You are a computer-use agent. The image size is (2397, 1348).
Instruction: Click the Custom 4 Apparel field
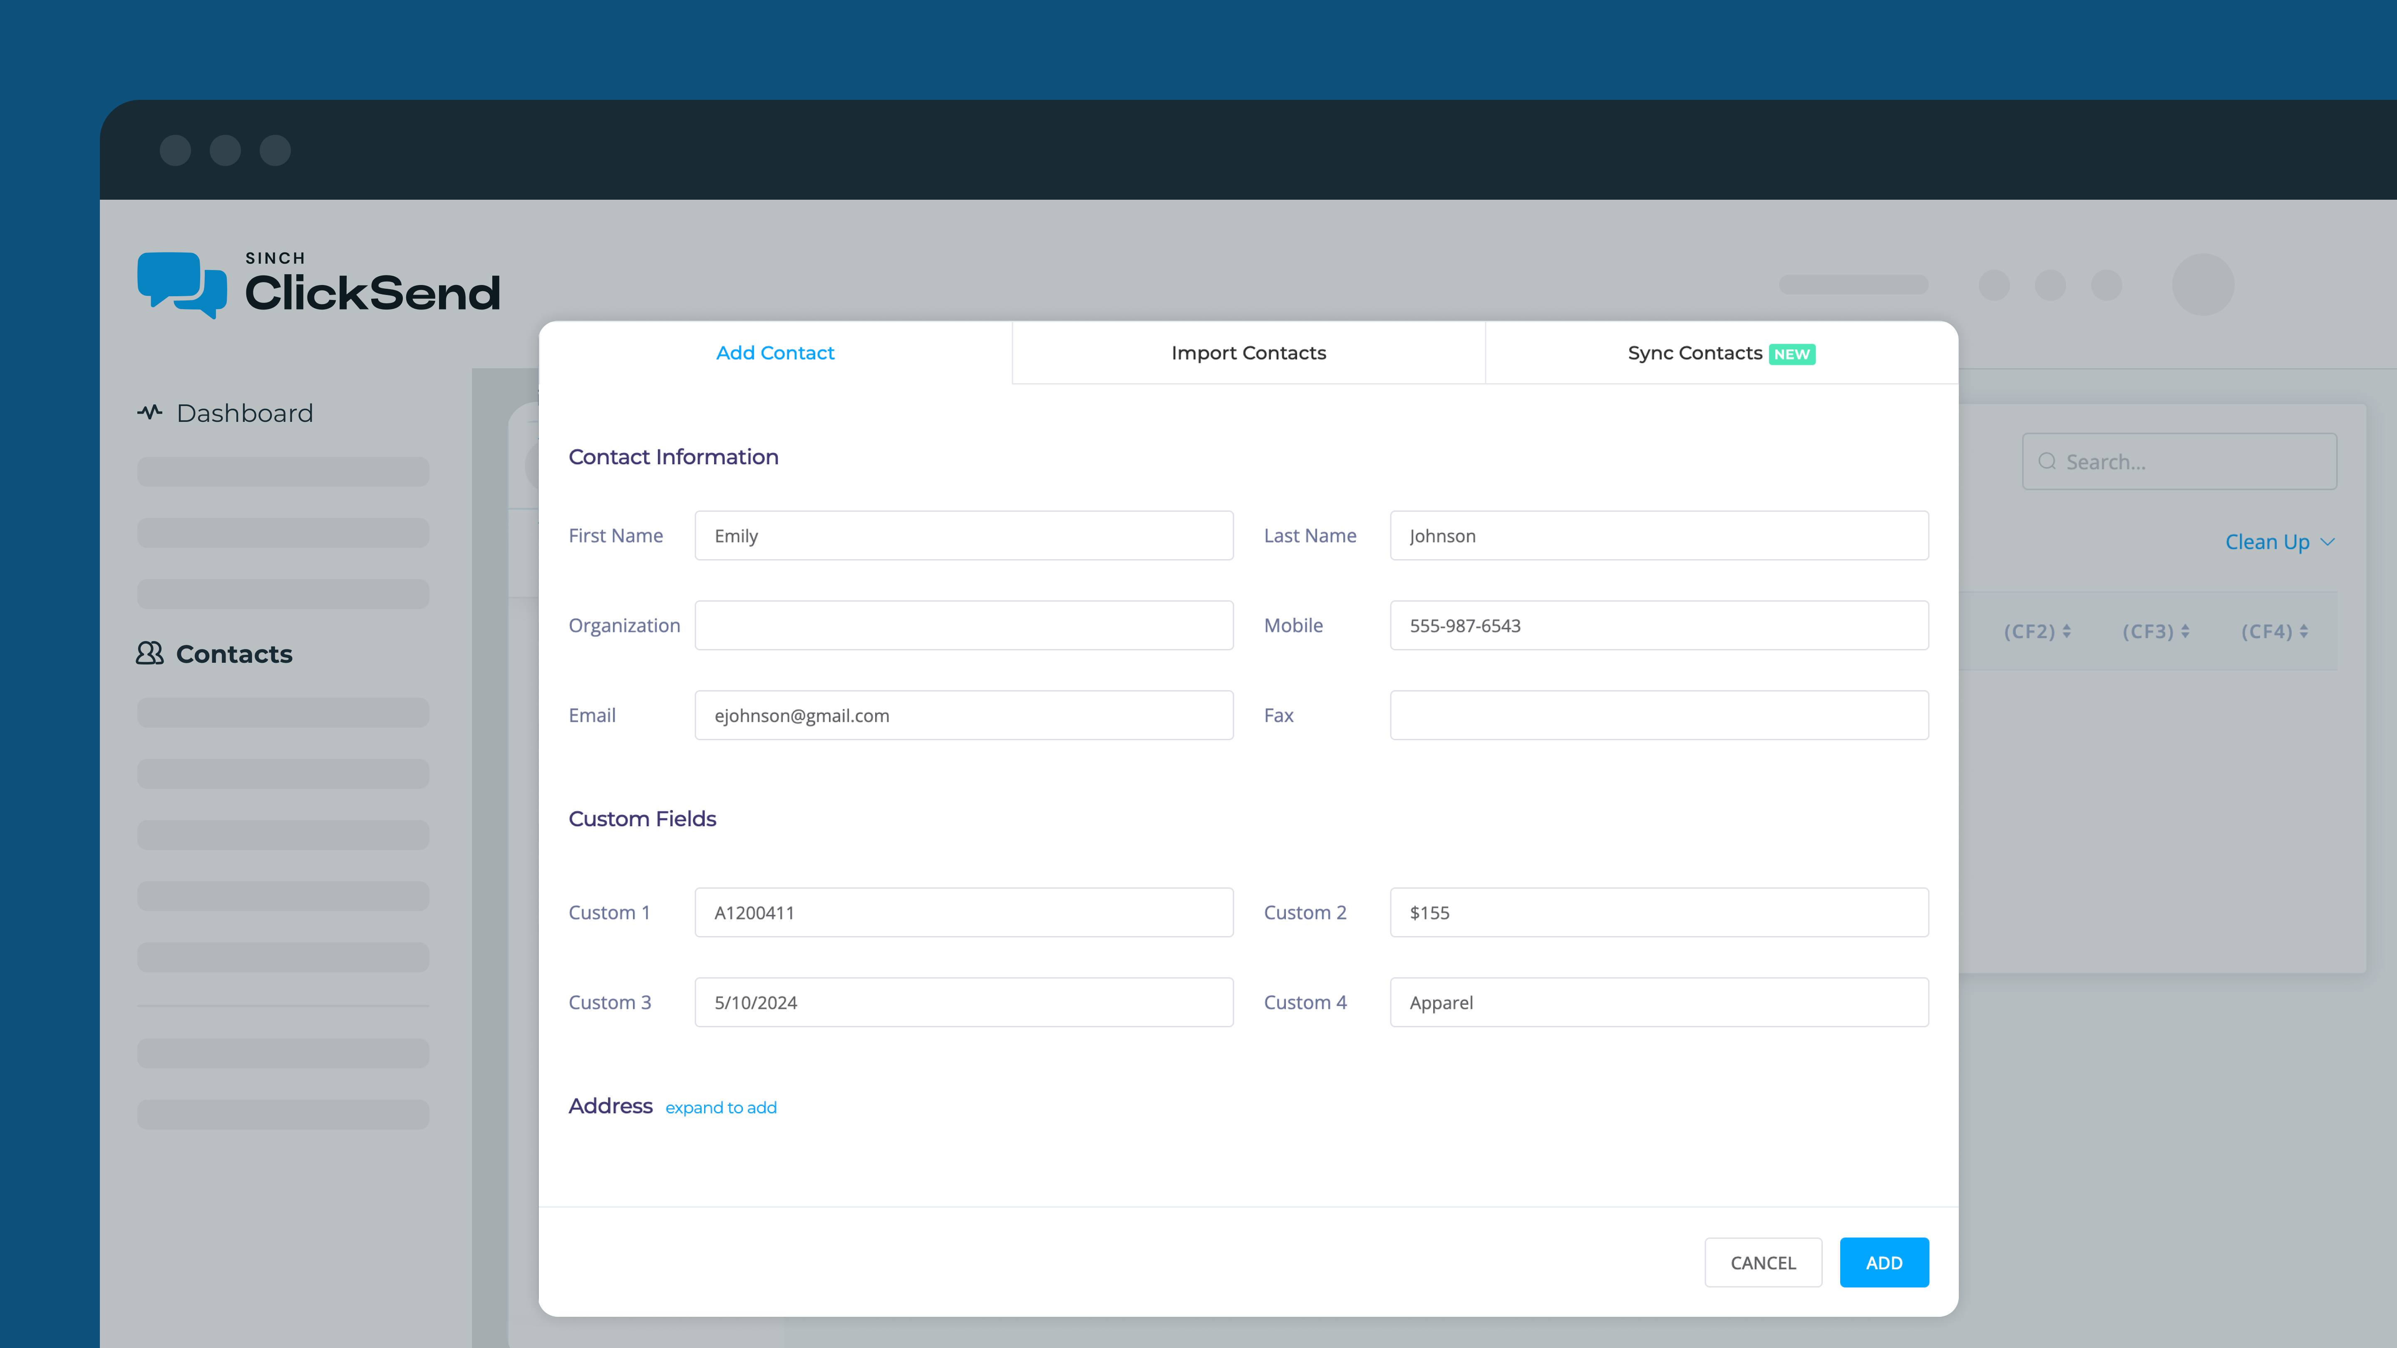1658,1002
